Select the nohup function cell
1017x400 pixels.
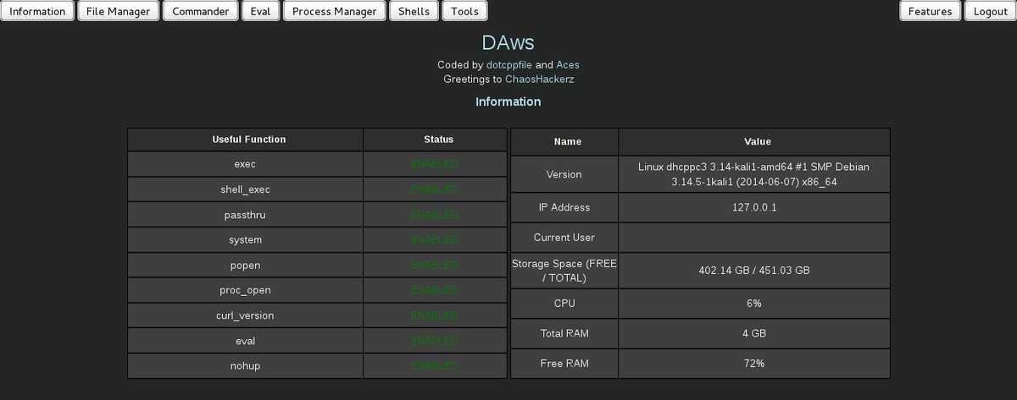(245, 366)
